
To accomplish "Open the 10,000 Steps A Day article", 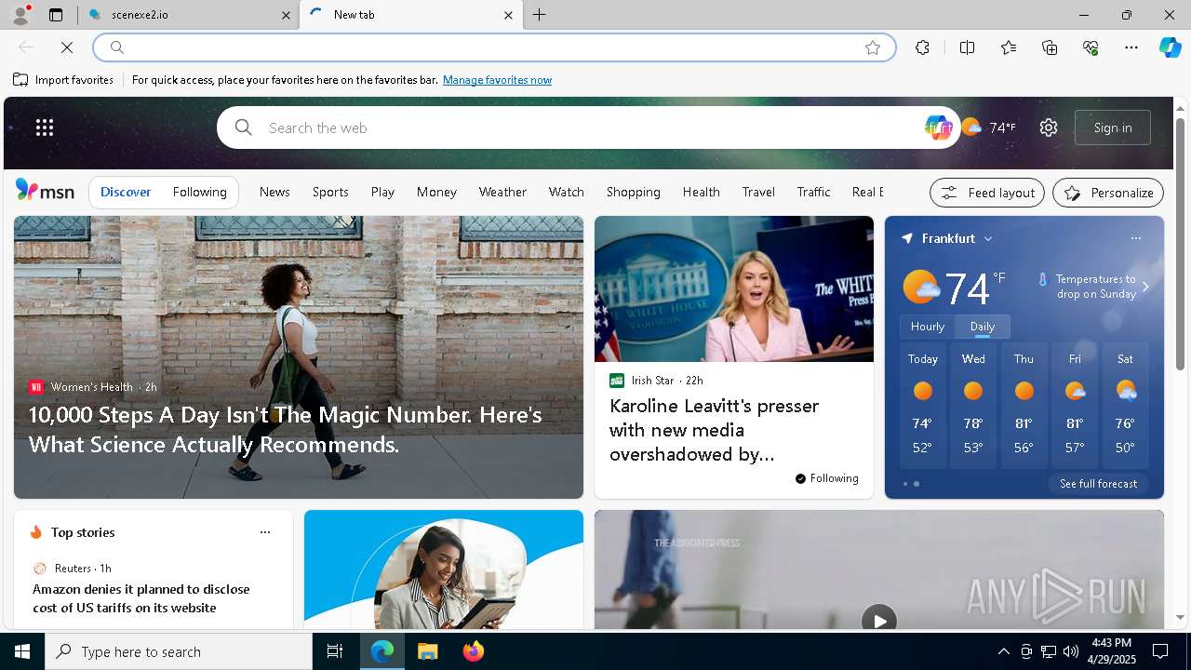I will click(x=286, y=429).
